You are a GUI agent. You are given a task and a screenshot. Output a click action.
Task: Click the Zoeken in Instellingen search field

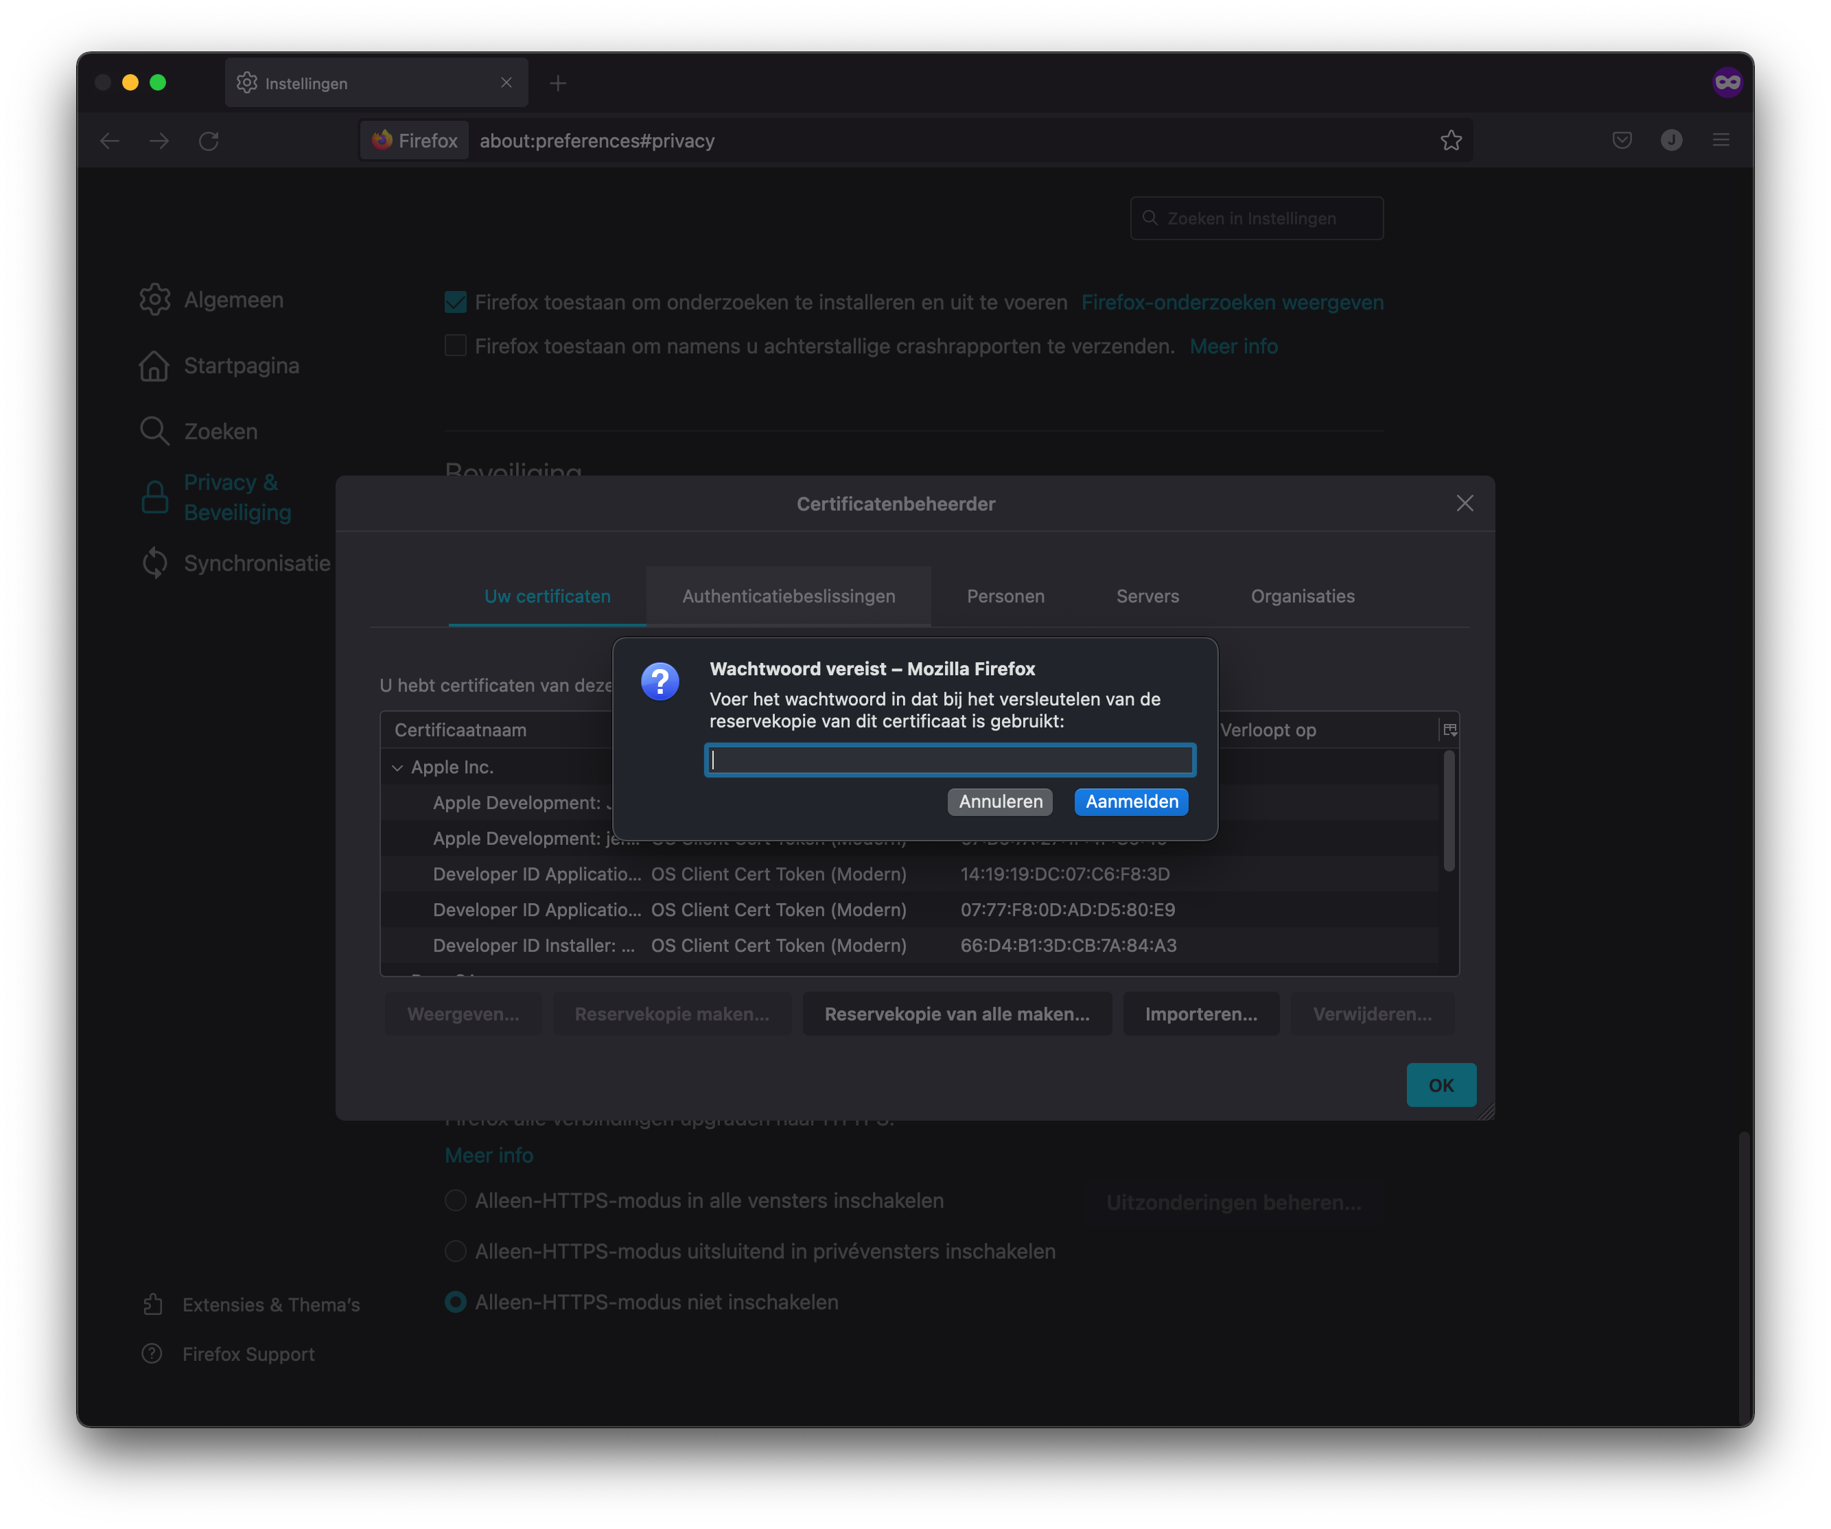[x=1257, y=218]
